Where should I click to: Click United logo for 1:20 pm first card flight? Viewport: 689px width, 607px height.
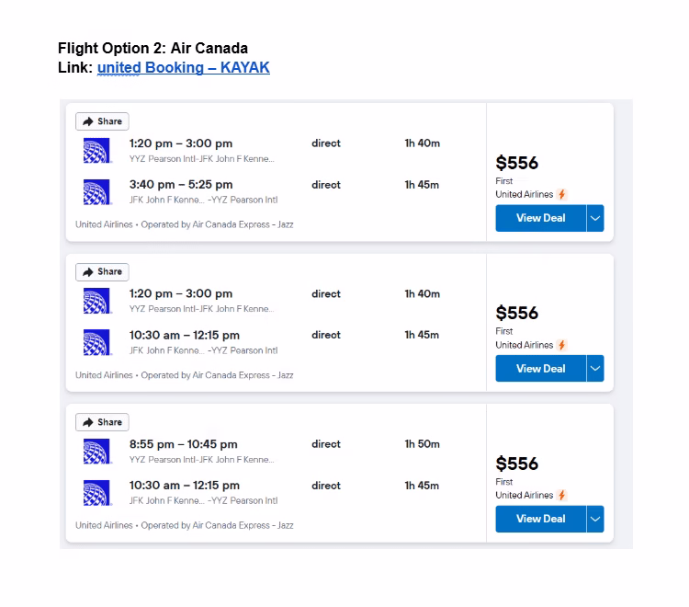click(96, 151)
